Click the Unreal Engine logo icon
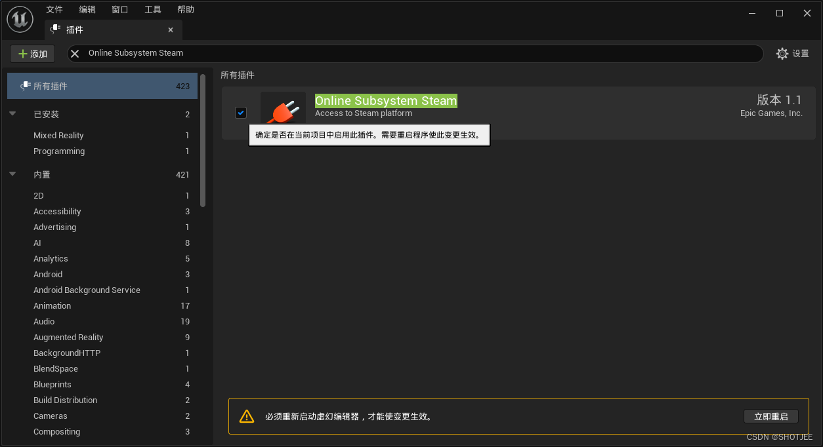Screen dimensions: 823x447 (20, 20)
